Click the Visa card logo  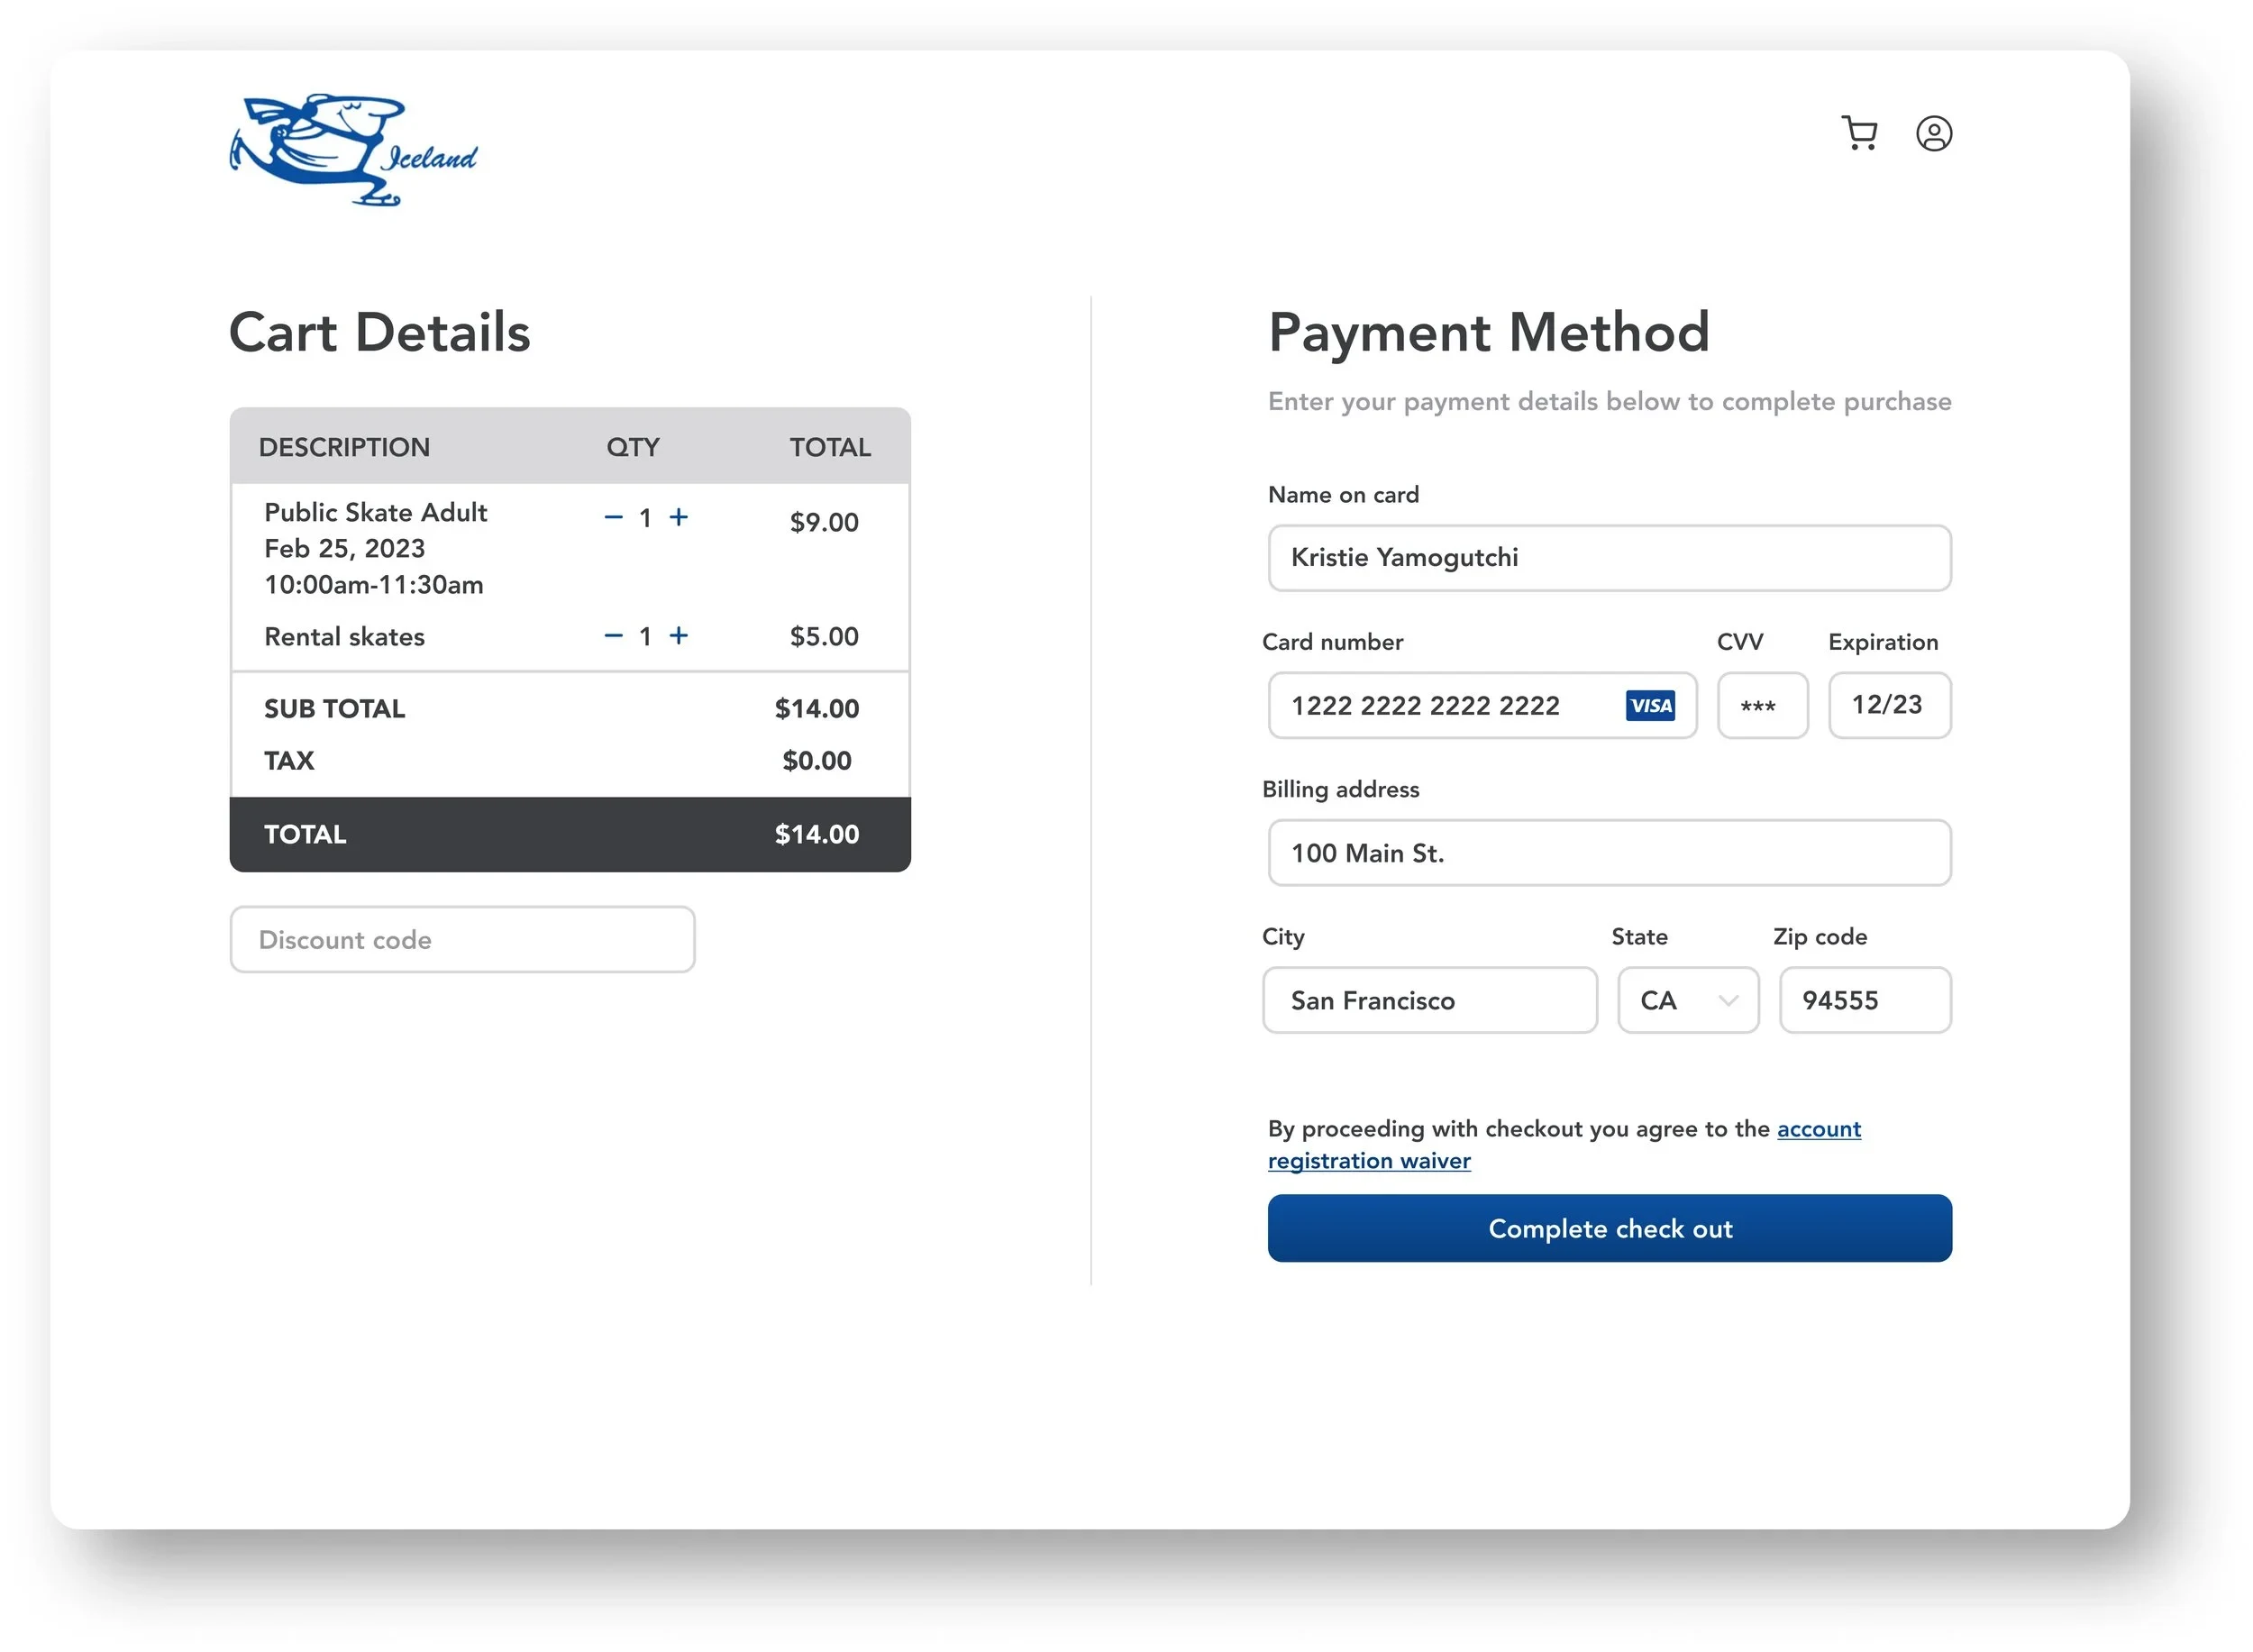1649,706
